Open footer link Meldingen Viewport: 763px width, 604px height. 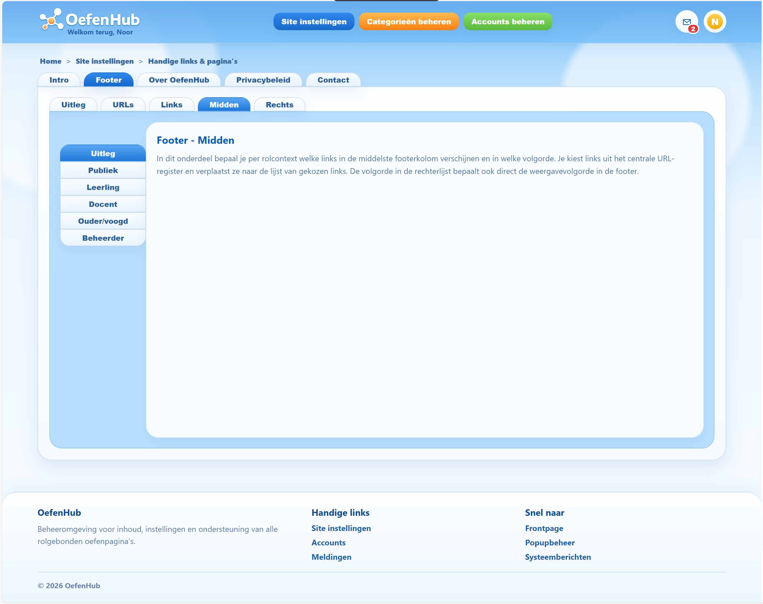(x=331, y=557)
